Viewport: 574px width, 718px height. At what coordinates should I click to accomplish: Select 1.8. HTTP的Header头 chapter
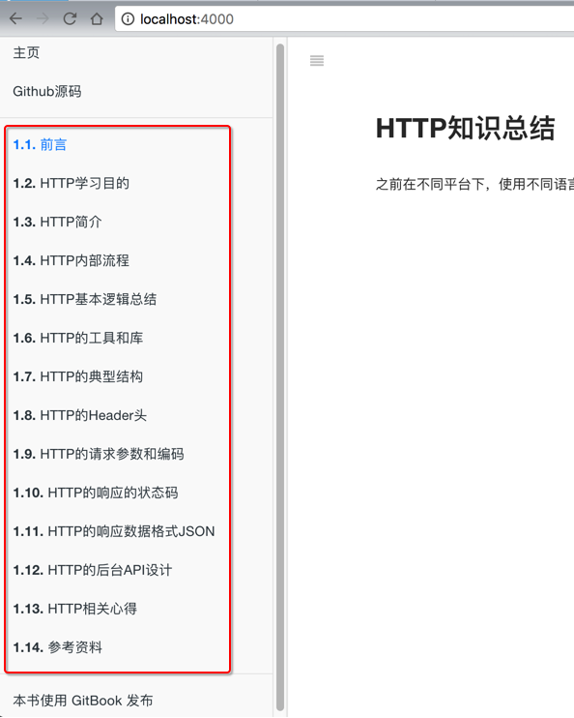[79, 415]
